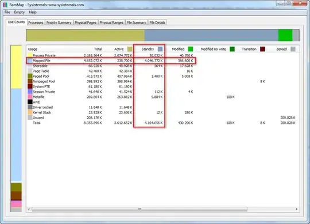This screenshot has width=310, height=224.
Task: Click the Session Private purple swatch
Action: (x=30, y=92)
